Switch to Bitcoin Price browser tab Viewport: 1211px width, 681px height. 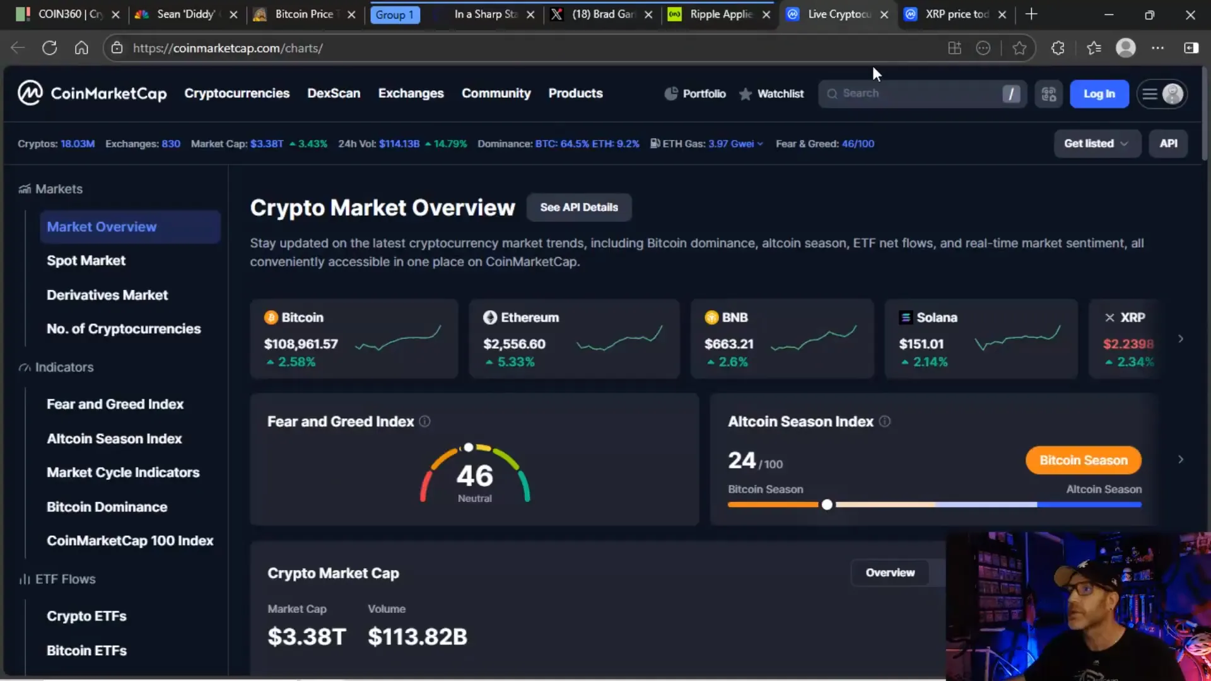[x=304, y=15]
